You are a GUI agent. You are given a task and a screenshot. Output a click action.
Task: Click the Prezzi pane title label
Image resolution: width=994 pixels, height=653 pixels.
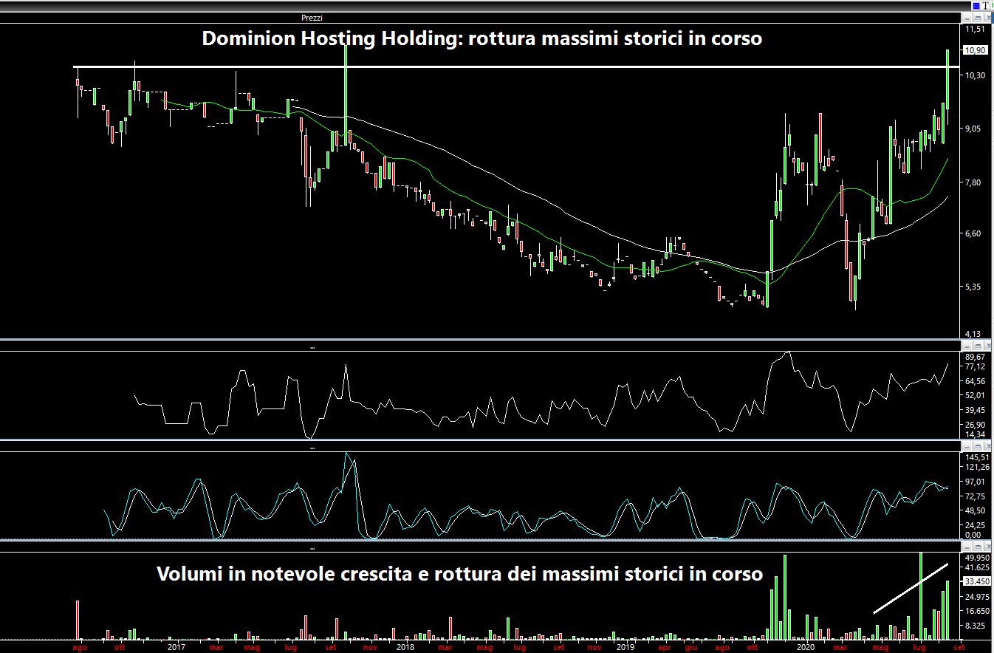point(312,18)
